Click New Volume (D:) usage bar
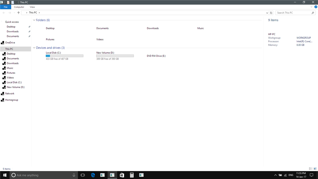 coord(115,56)
